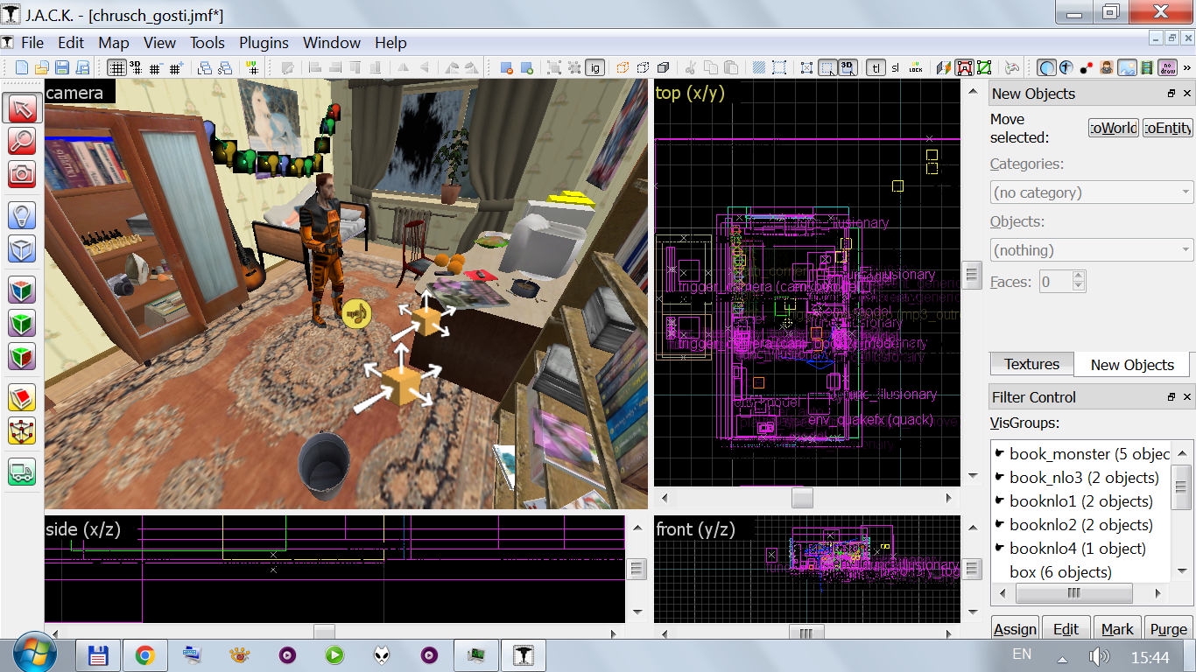Screen dimensions: 1196x672
Task: Expand the booknlo1 VisGroup
Action: pos(999,500)
